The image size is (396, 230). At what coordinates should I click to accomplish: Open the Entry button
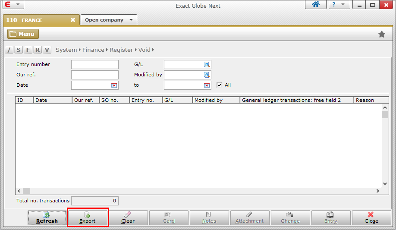coord(331,217)
